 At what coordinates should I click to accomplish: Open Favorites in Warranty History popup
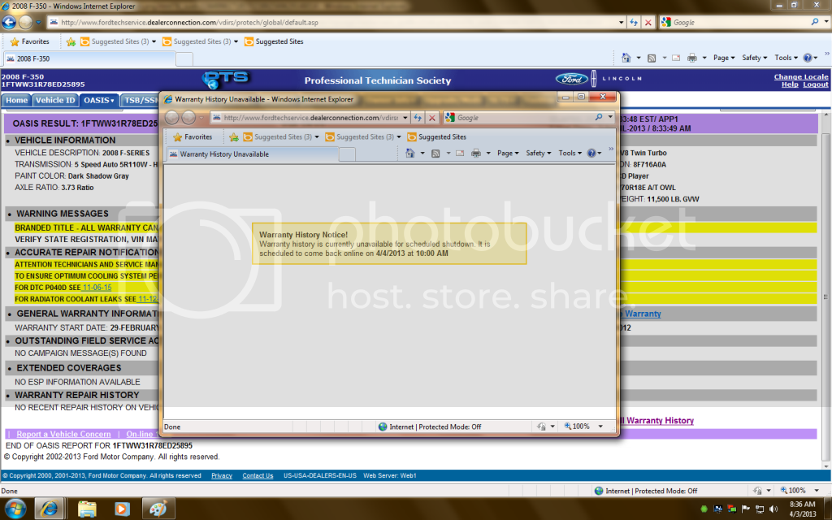pyautogui.click(x=193, y=136)
